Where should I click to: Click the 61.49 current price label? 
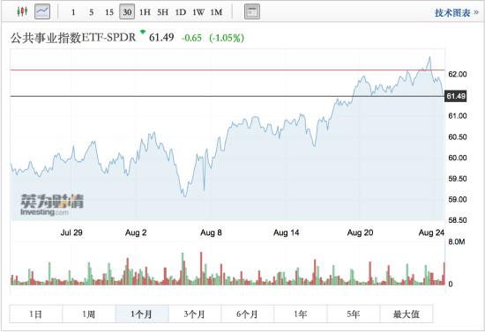(x=456, y=96)
